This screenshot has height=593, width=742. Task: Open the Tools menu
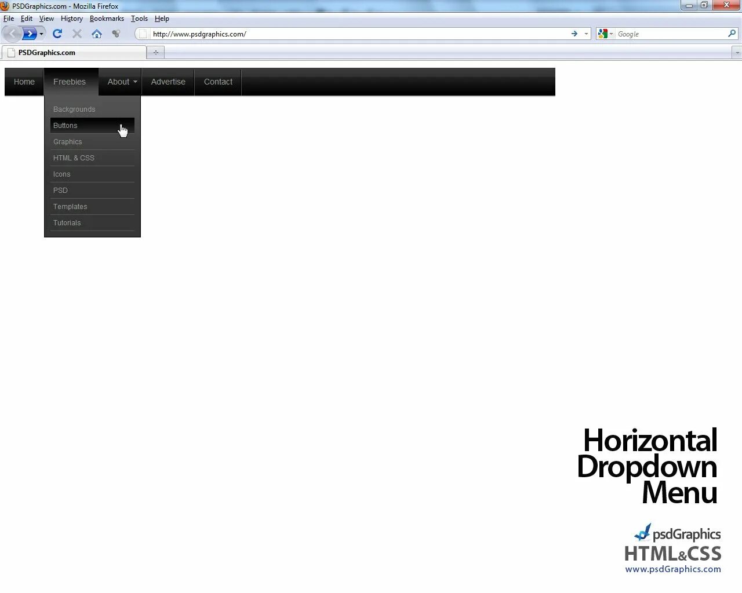pyautogui.click(x=139, y=19)
